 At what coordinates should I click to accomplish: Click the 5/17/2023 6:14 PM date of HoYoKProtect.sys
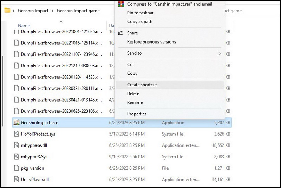tap(127, 134)
